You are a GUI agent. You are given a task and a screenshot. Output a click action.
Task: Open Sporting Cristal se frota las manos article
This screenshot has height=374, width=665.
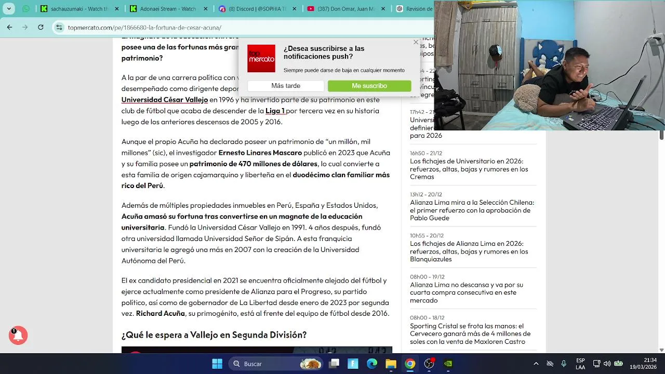tap(470, 333)
